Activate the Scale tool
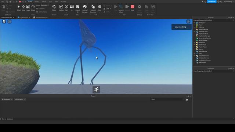This screenshot has width=235, height=132. 28,8
